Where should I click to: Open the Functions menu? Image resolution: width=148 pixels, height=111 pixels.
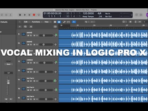click(x=37, y=22)
